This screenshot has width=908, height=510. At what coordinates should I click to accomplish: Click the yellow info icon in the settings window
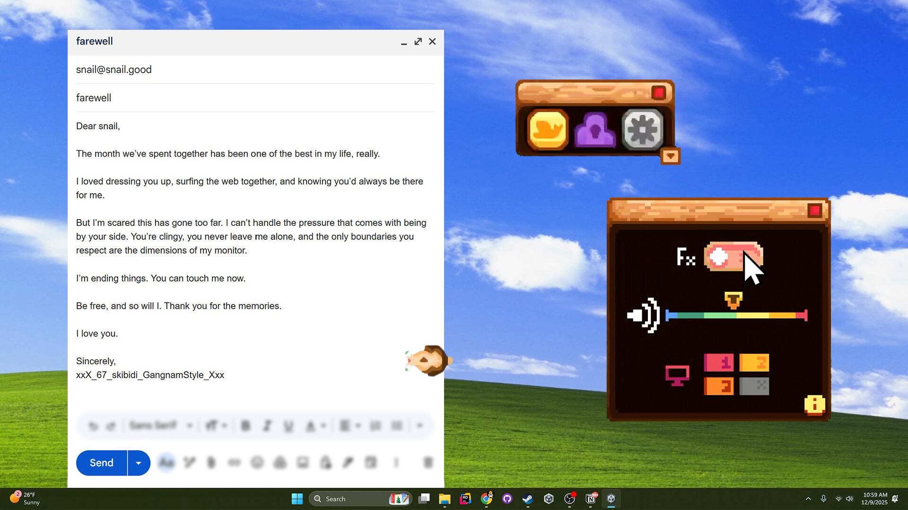tap(815, 405)
